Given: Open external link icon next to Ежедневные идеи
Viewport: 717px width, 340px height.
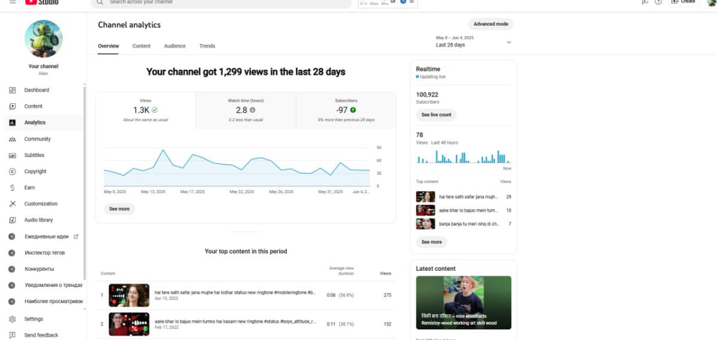Looking at the screenshot, I should (76, 236).
